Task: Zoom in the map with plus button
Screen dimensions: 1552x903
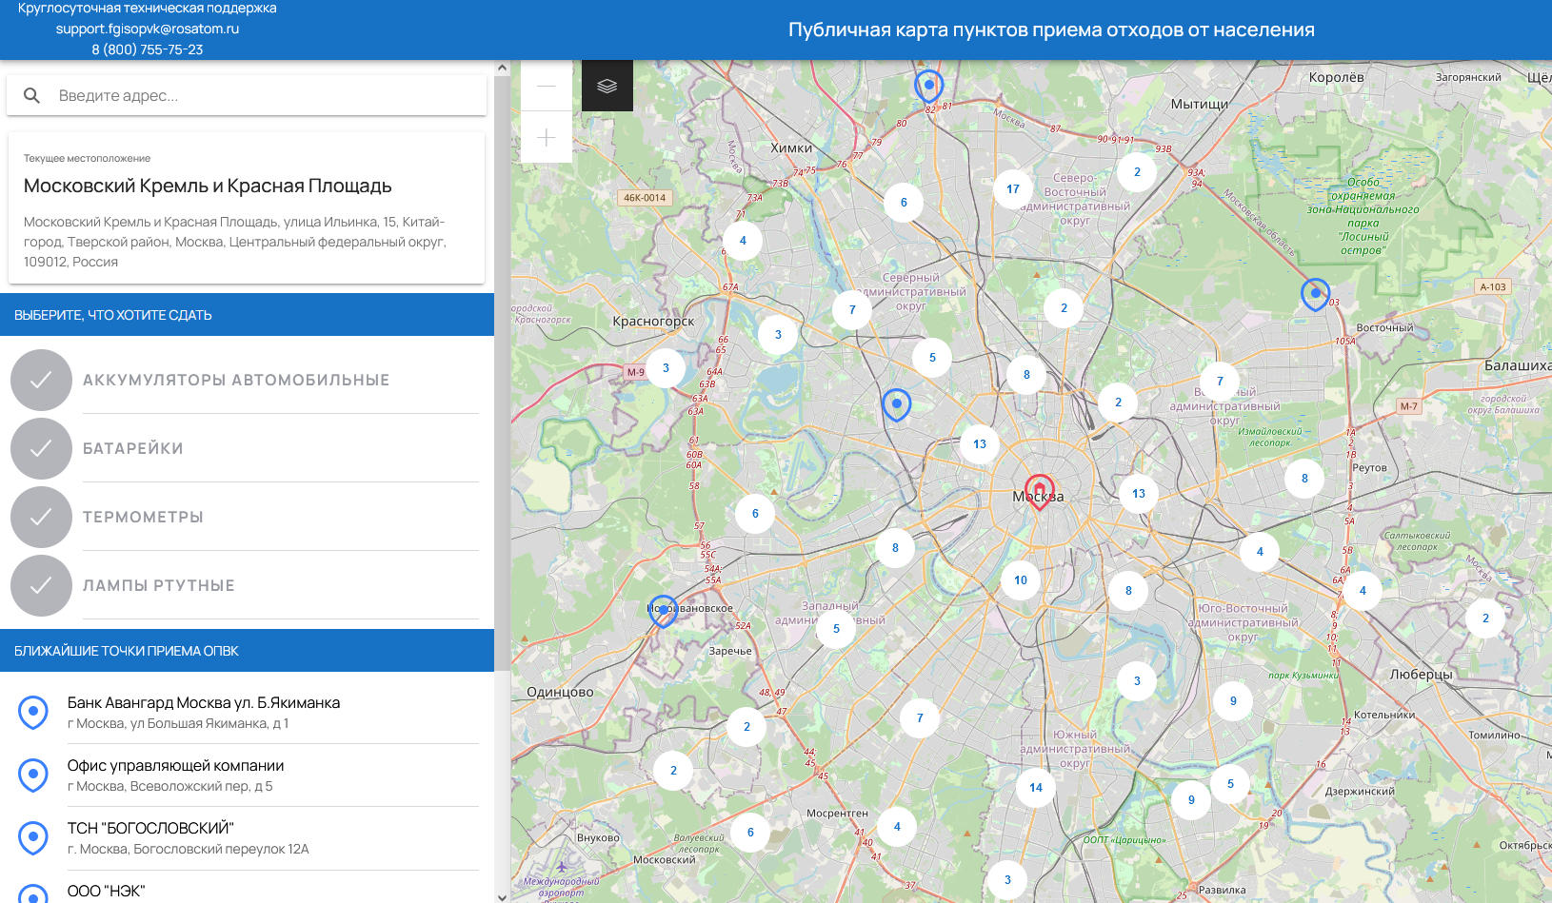Action: [547, 138]
